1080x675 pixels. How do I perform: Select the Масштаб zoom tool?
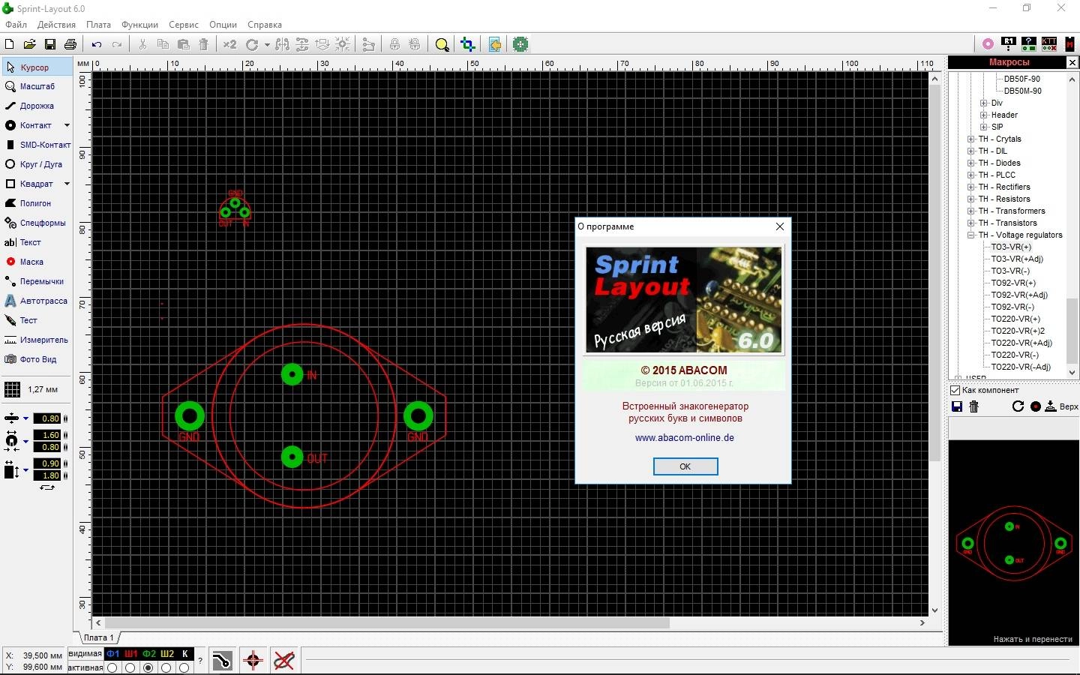[x=37, y=86]
